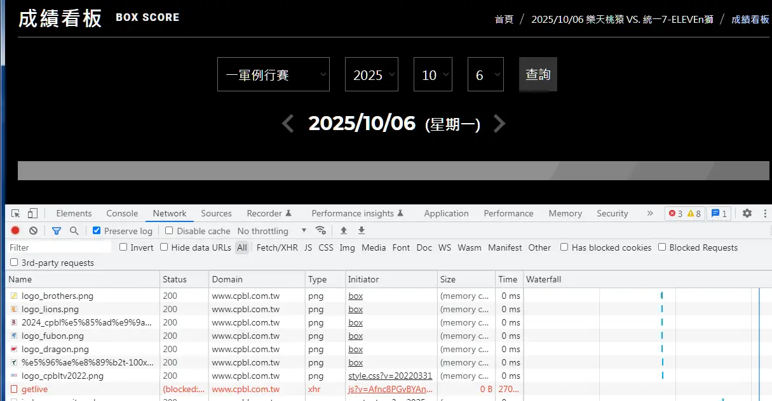Image resolution: width=772 pixels, height=401 pixels.
Task: Click the Filter text input field
Action: pos(59,247)
